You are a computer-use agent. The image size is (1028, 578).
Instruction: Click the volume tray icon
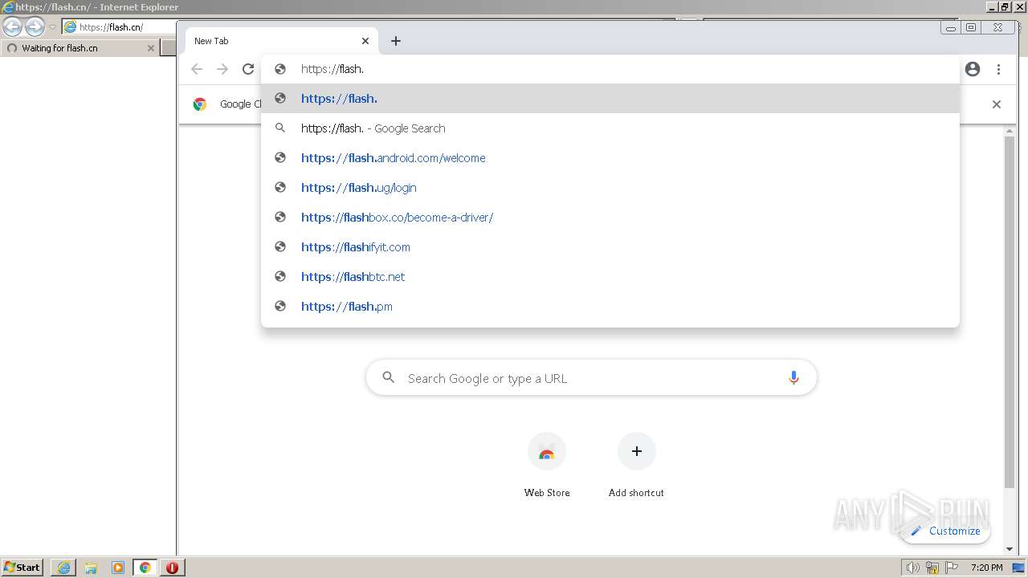[913, 568]
